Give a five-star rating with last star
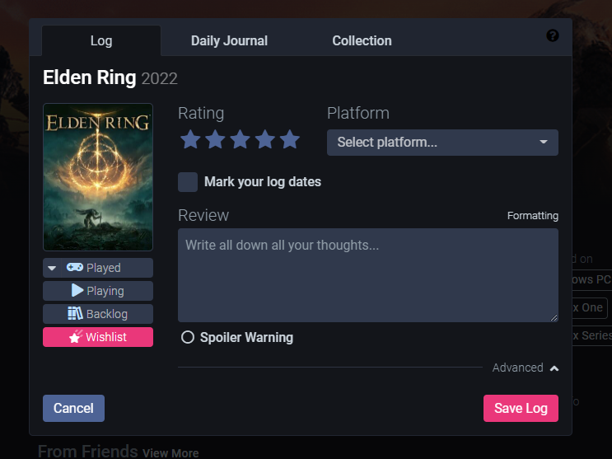 click(290, 139)
